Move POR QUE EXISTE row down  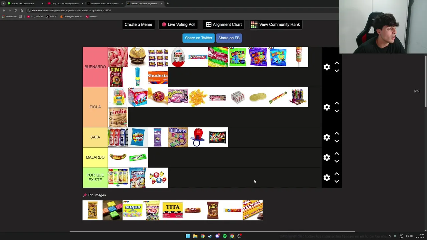pyautogui.click(x=337, y=181)
